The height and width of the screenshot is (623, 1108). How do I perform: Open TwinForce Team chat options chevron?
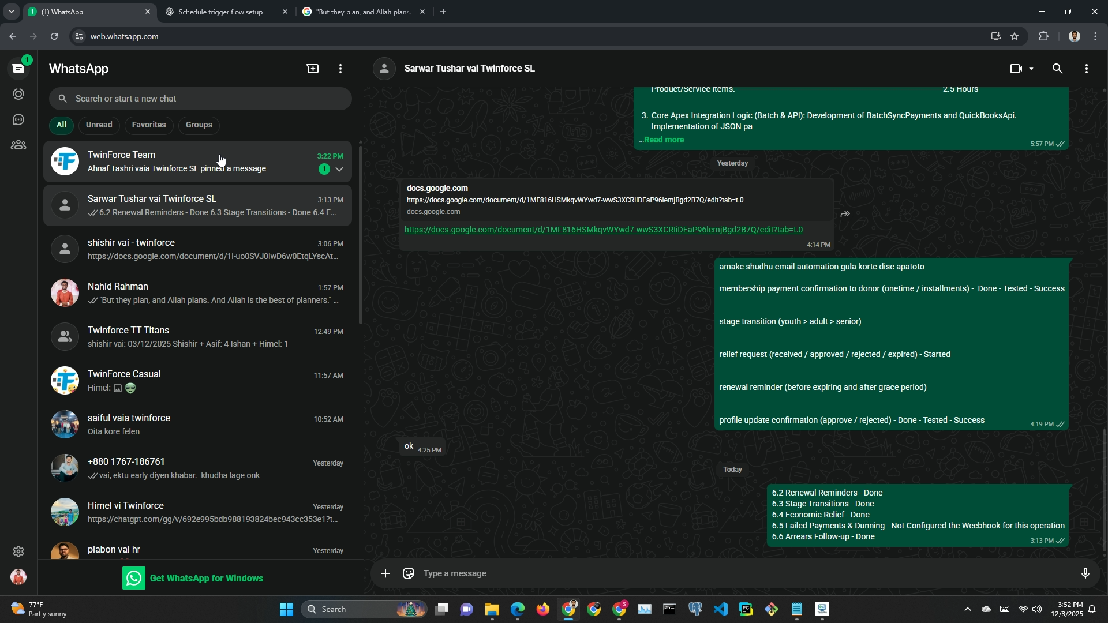pyautogui.click(x=339, y=169)
